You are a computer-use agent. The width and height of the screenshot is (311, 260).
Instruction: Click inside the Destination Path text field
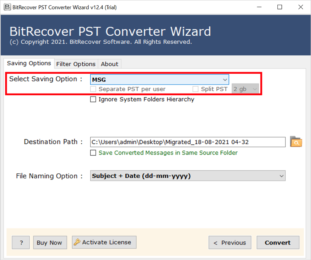[187, 142]
